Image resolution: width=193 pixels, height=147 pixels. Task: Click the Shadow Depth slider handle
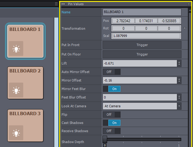coord(105,139)
